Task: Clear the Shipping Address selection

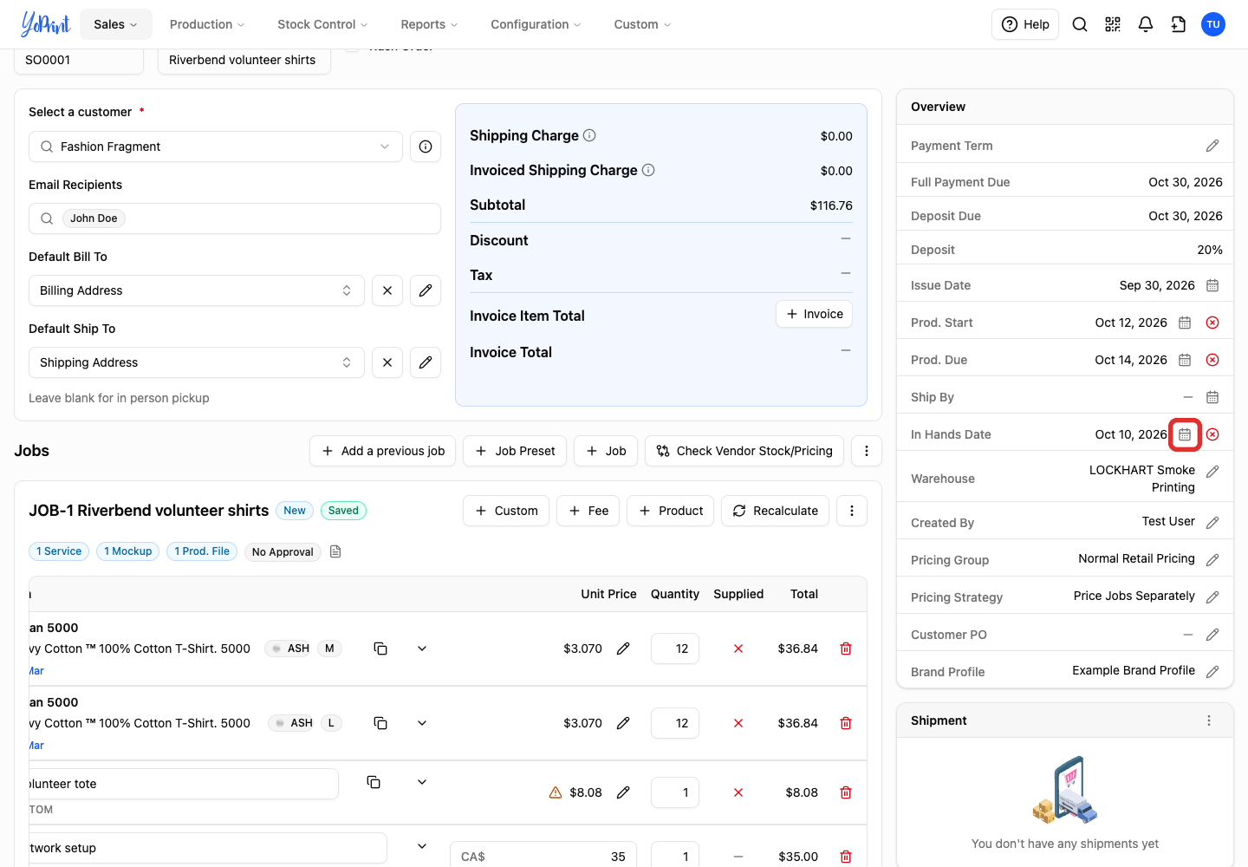Action: 387,362
